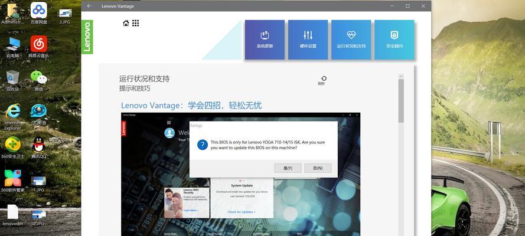This screenshot has width=525, height=236.
Task: Click the 运行状况和支持 section heading
Action: (x=144, y=79)
